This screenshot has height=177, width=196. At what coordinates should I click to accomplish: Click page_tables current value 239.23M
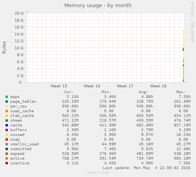(x=70, y=102)
